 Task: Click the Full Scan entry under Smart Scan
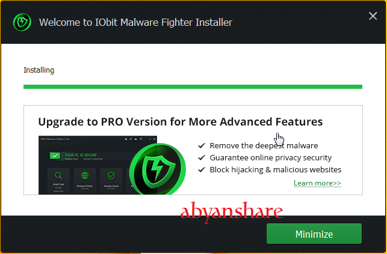[58, 188]
